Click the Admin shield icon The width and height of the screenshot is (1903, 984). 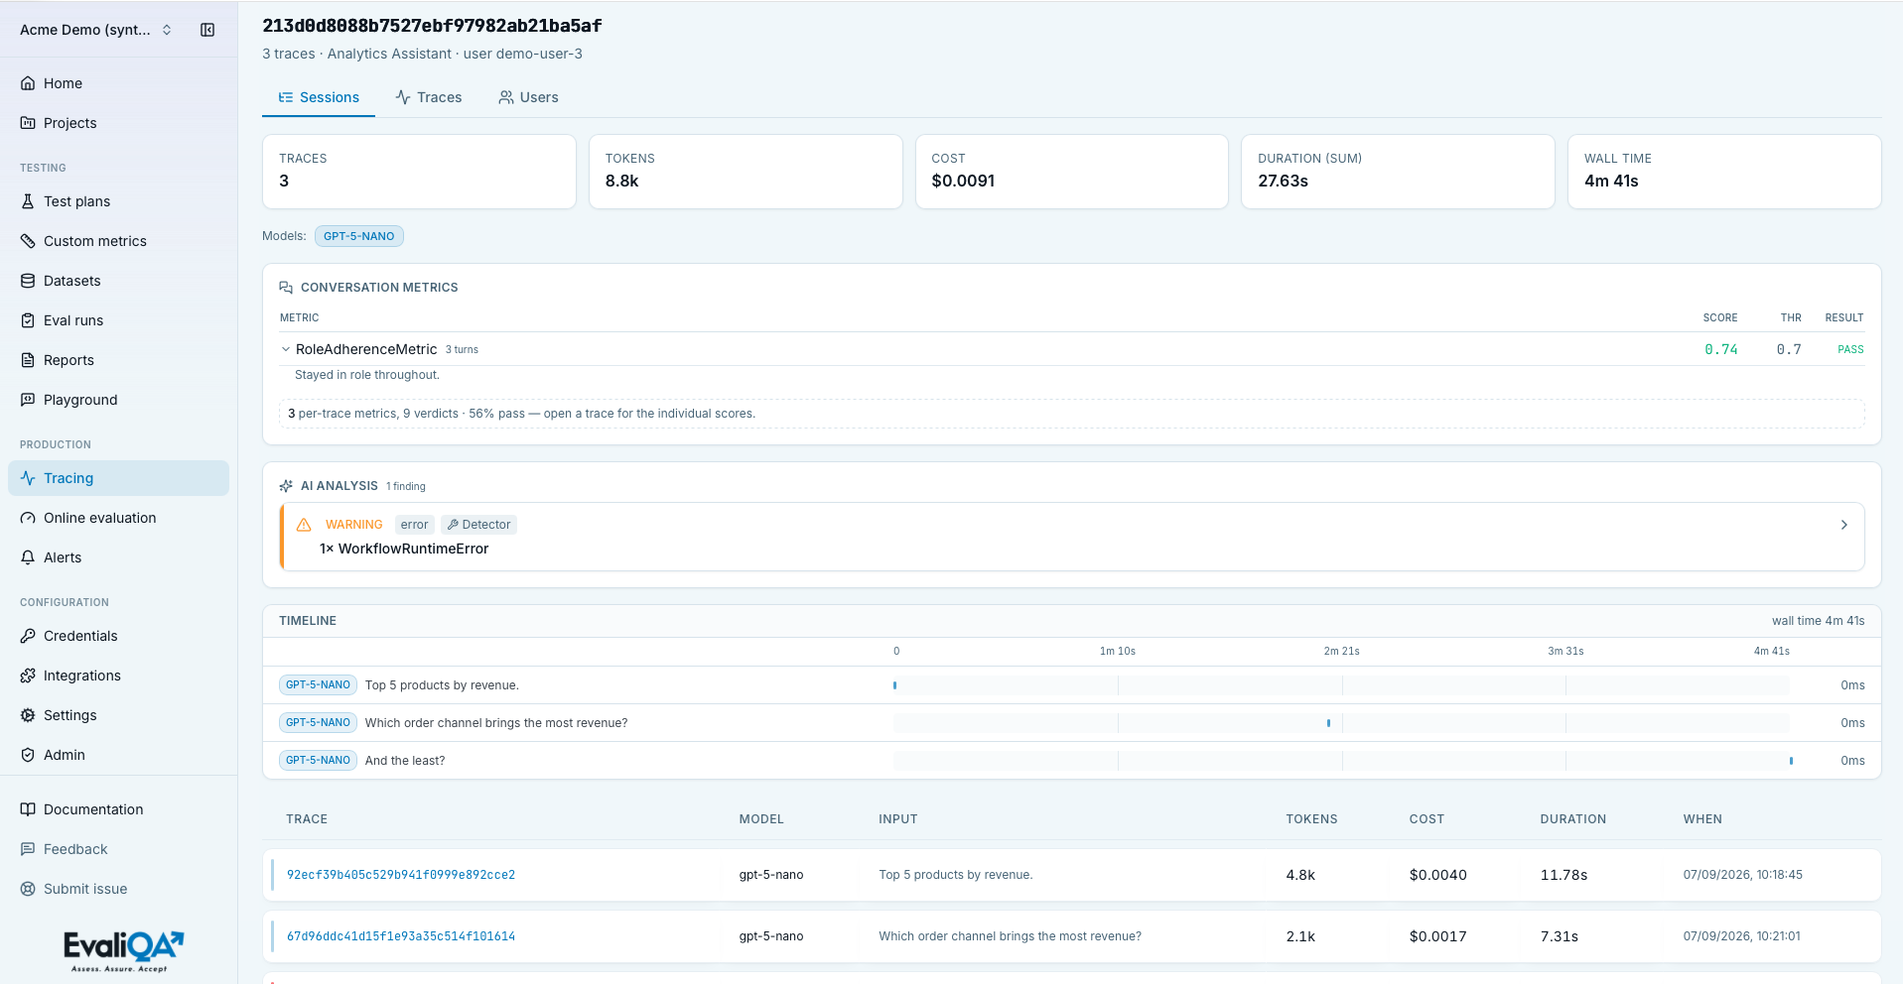point(28,755)
